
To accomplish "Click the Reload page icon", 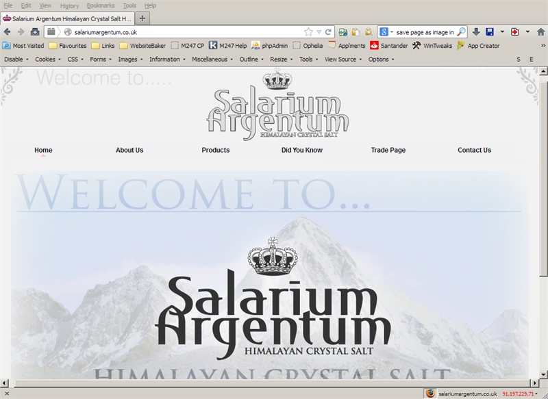I will (x=329, y=31).
